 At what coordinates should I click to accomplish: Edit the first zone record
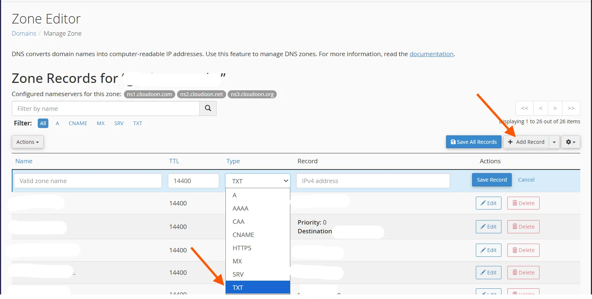489,203
